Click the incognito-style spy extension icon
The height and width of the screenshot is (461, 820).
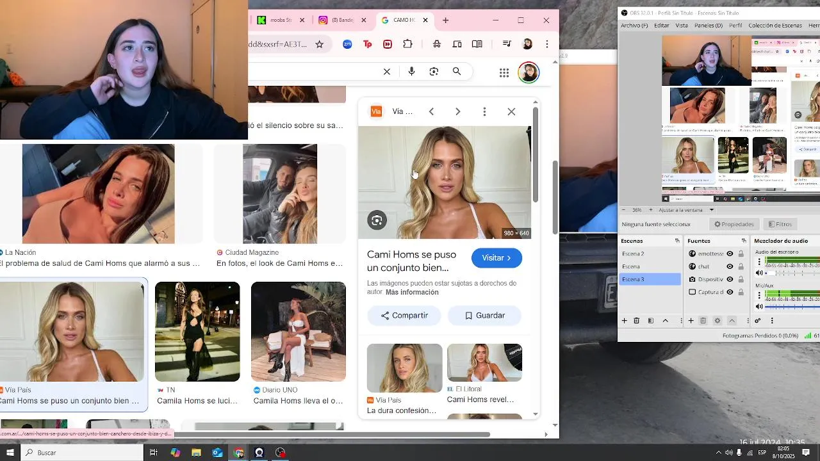pyautogui.click(x=437, y=44)
